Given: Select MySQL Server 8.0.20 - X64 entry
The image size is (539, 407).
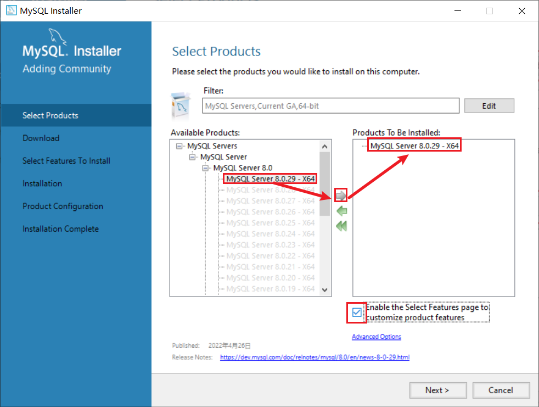Looking at the screenshot, I should pos(270,278).
